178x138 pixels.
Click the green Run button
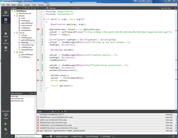tap(6, 124)
